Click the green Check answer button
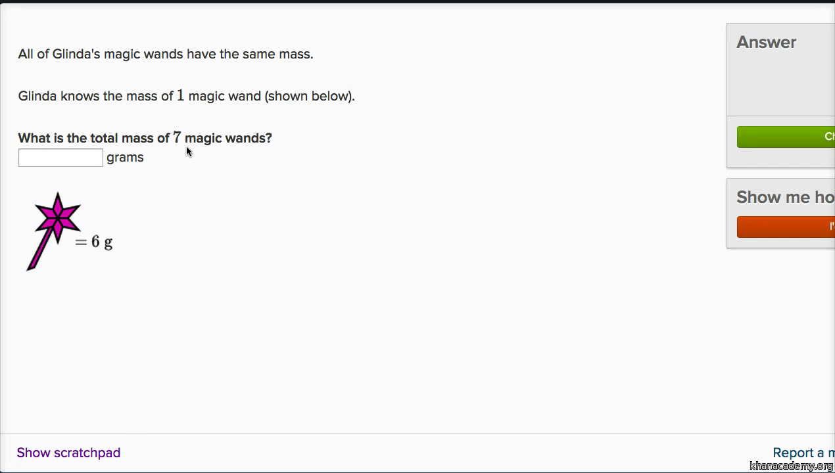The height and width of the screenshot is (473, 835). [x=786, y=137]
